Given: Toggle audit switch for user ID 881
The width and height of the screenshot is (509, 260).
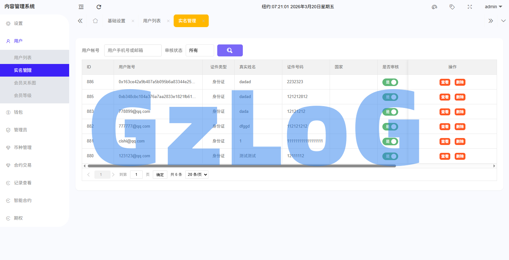Looking at the screenshot, I should 390,142.
